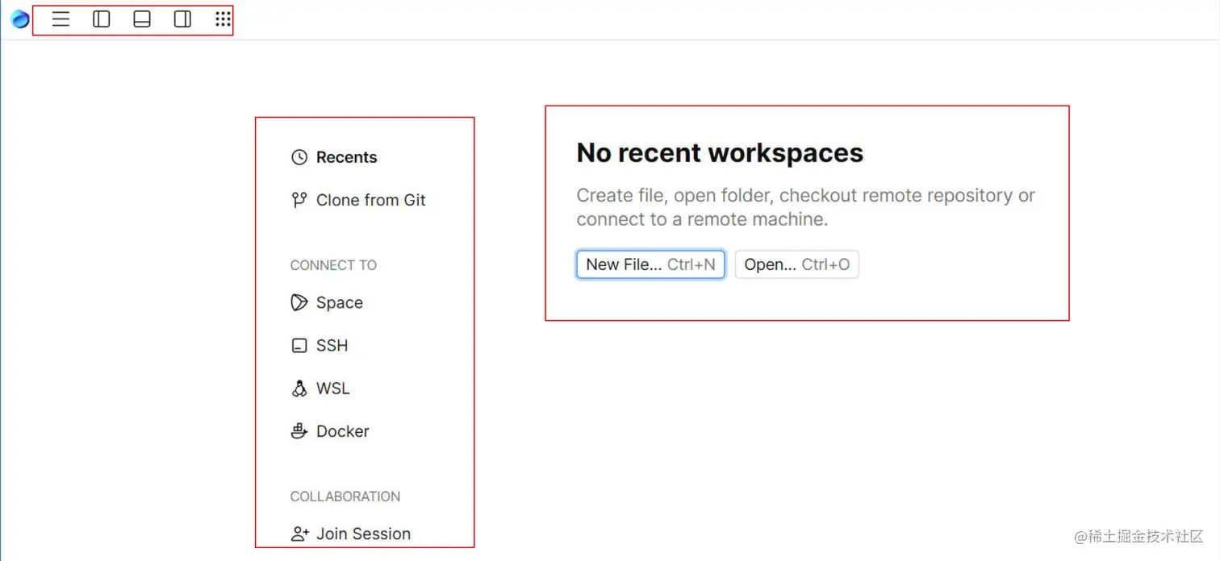
Task: Click the Fleet logo icon
Action: pos(20,19)
